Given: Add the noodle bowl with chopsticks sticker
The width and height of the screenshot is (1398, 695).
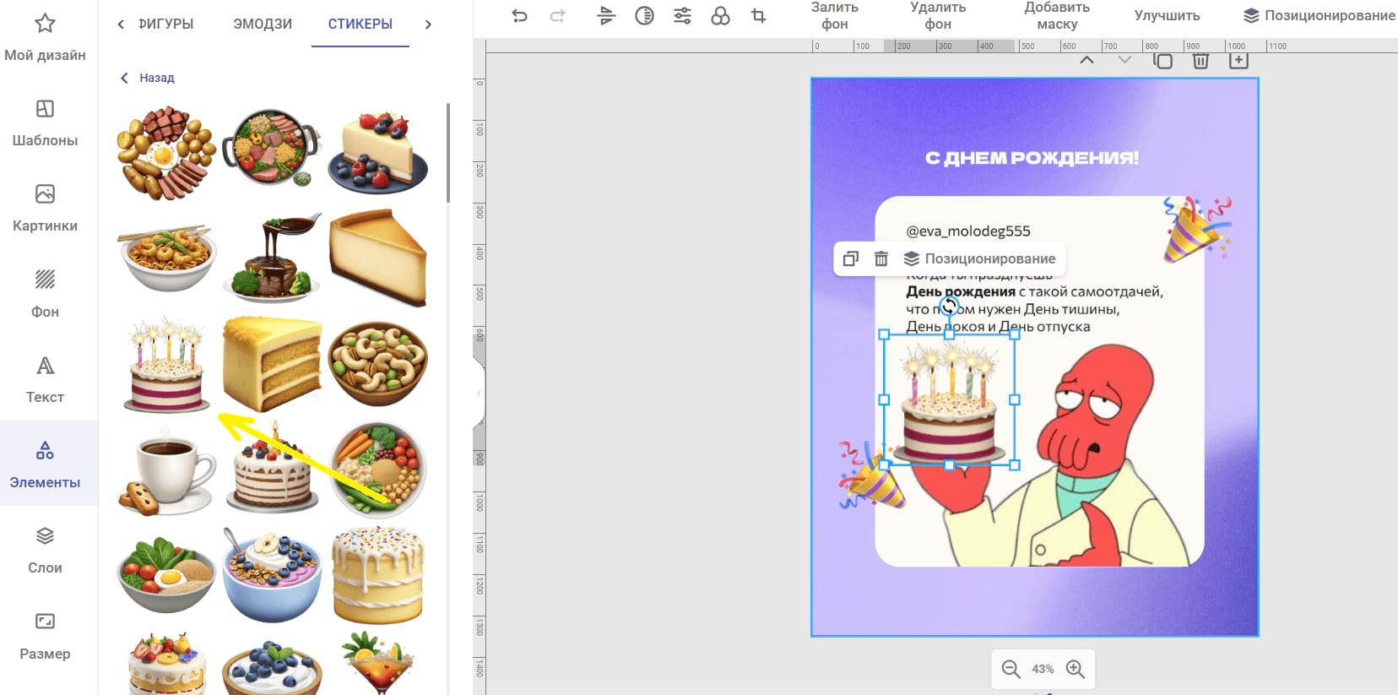Looking at the screenshot, I should coord(166,258).
